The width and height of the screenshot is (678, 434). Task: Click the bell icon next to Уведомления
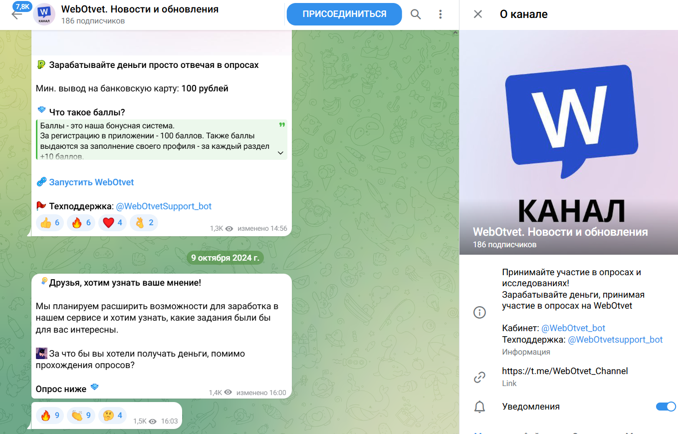click(x=479, y=407)
